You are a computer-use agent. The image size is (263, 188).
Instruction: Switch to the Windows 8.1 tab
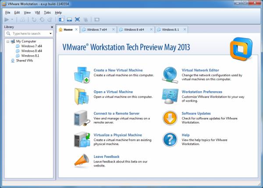pyautogui.click(x=171, y=29)
